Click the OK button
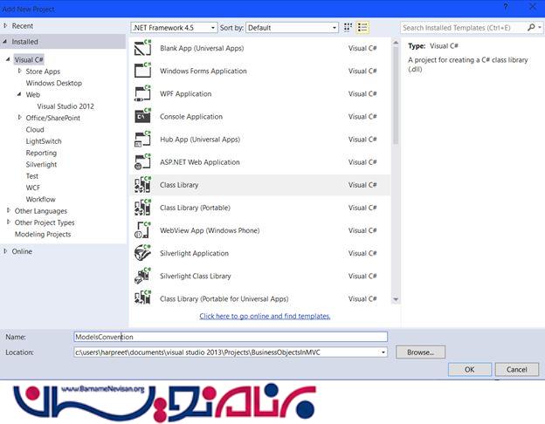Screen dimensions: 545x424 click(469, 369)
